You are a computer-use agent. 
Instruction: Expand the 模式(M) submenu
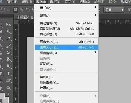pyautogui.click(x=66, y=8)
